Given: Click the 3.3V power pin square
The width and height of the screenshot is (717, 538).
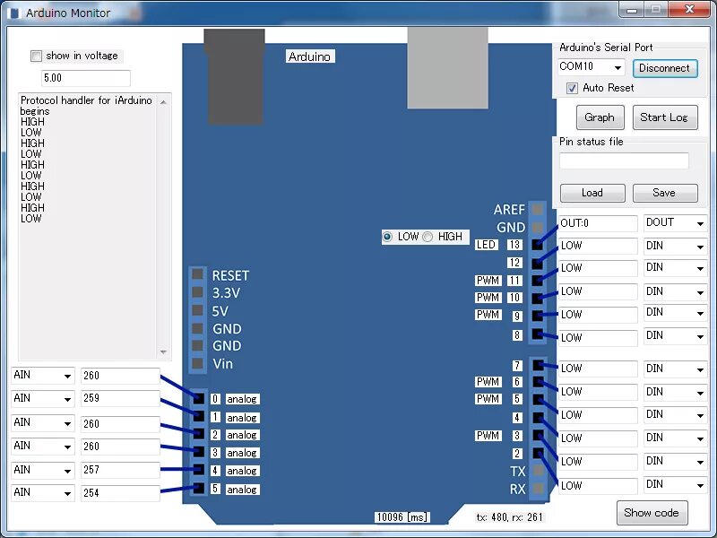Looking at the screenshot, I should coord(197,292).
